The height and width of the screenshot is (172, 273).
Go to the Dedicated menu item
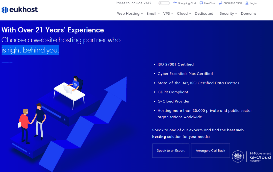pos(204,14)
